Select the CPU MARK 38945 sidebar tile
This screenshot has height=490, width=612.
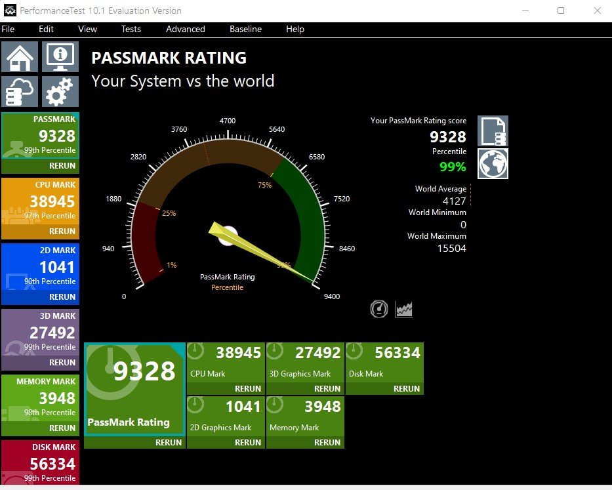[40, 201]
